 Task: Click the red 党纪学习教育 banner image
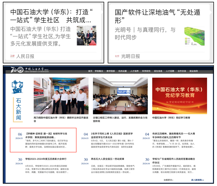179,96
